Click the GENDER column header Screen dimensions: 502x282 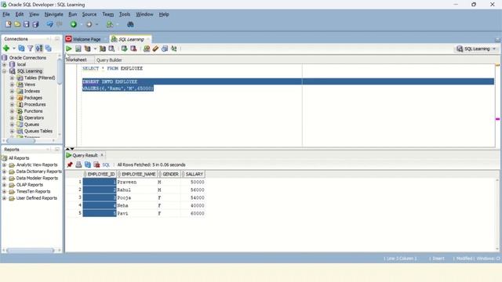tap(169, 174)
